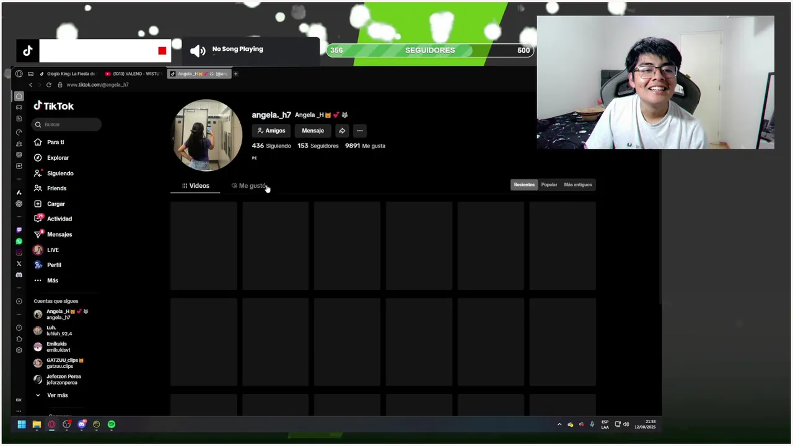The height and width of the screenshot is (446, 793).
Task: Click the GX Control speedometer icon
Action: pyautogui.click(x=19, y=132)
